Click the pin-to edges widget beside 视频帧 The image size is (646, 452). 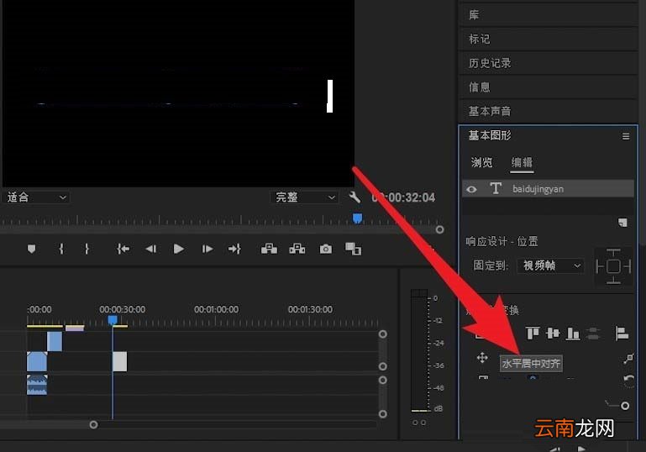[x=613, y=266]
